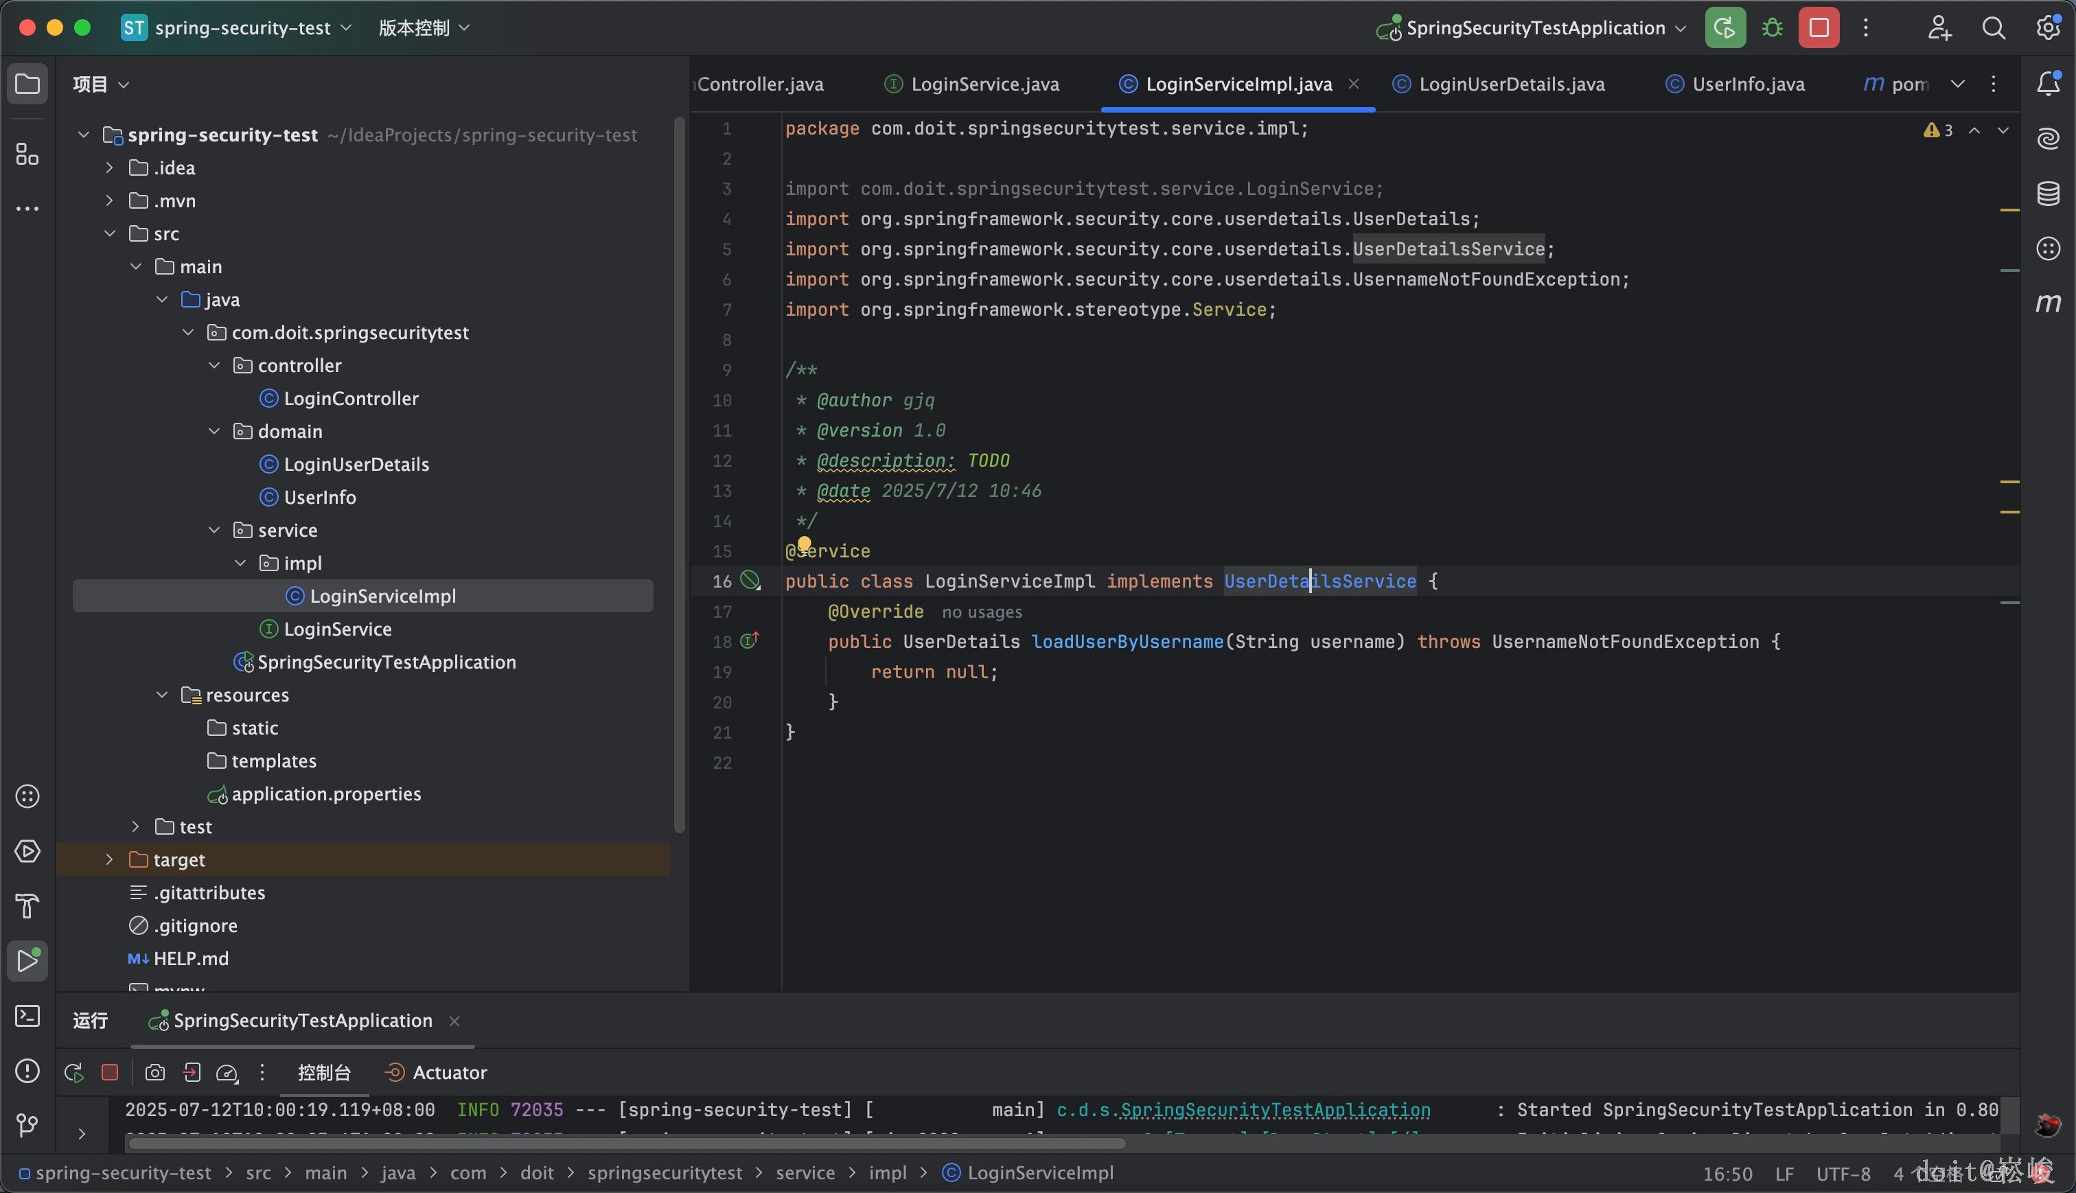This screenshot has width=2076, height=1193.
Task: Switch to the LoginUserDetails.java editor tab
Action: [x=1511, y=84]
